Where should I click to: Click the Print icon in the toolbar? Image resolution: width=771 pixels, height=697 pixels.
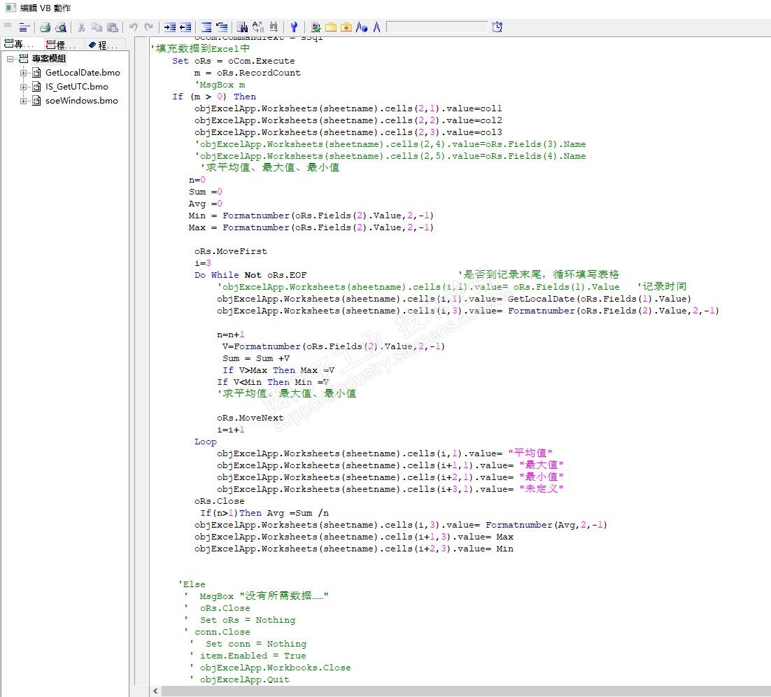point(45,27)
